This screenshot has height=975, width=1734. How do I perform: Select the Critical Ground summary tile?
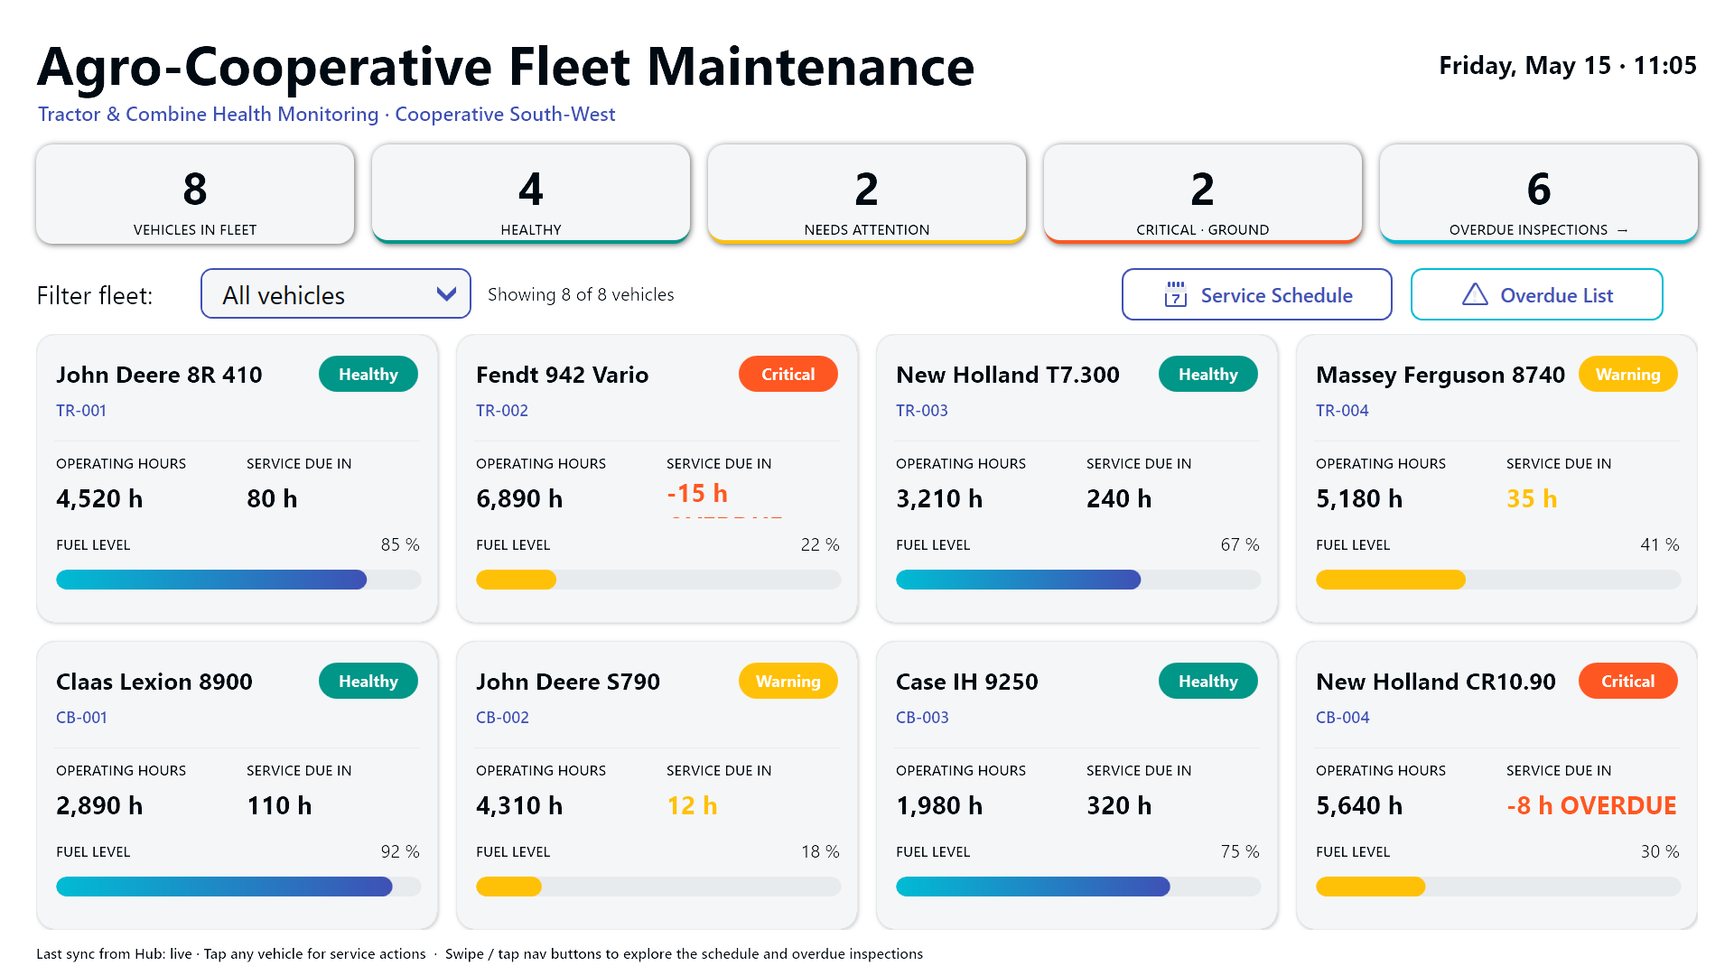(1203, 194)
